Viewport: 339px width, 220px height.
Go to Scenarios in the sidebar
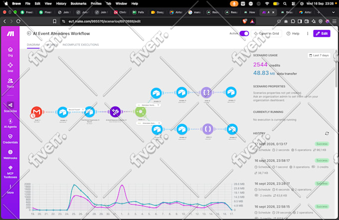pyautogui.click(x=10, y=108)
